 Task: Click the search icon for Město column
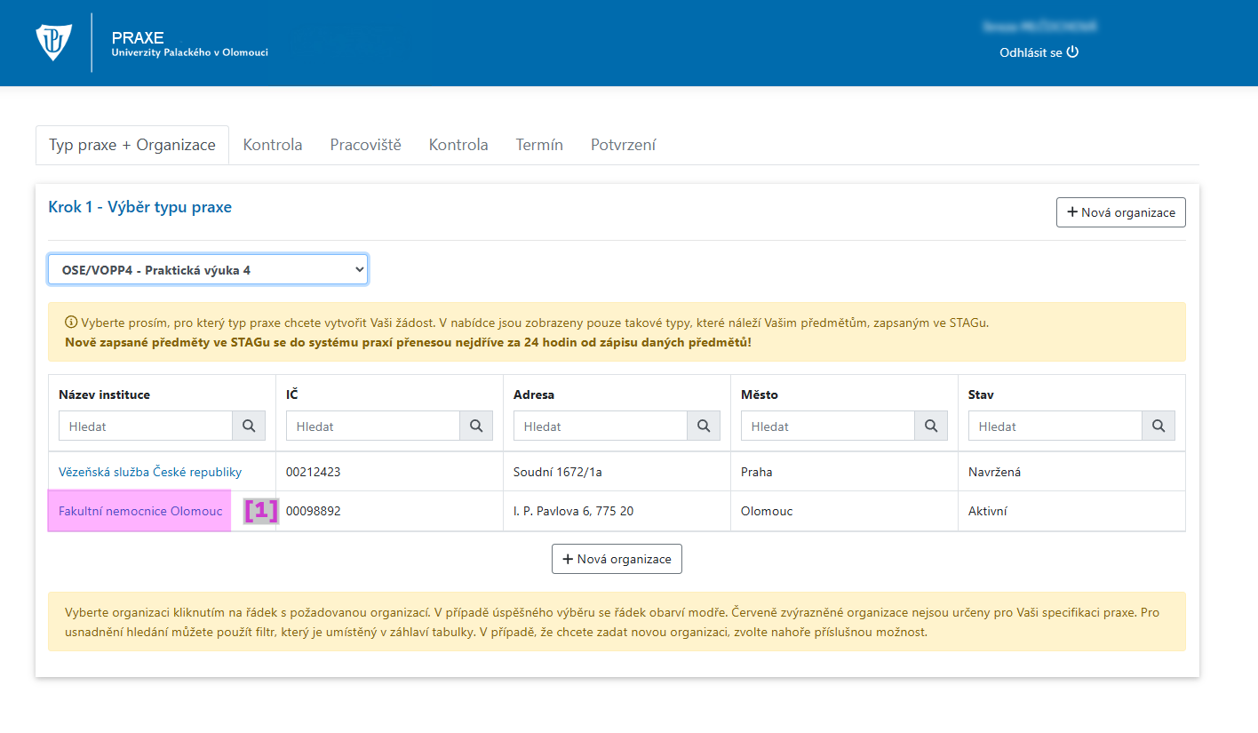931,426
